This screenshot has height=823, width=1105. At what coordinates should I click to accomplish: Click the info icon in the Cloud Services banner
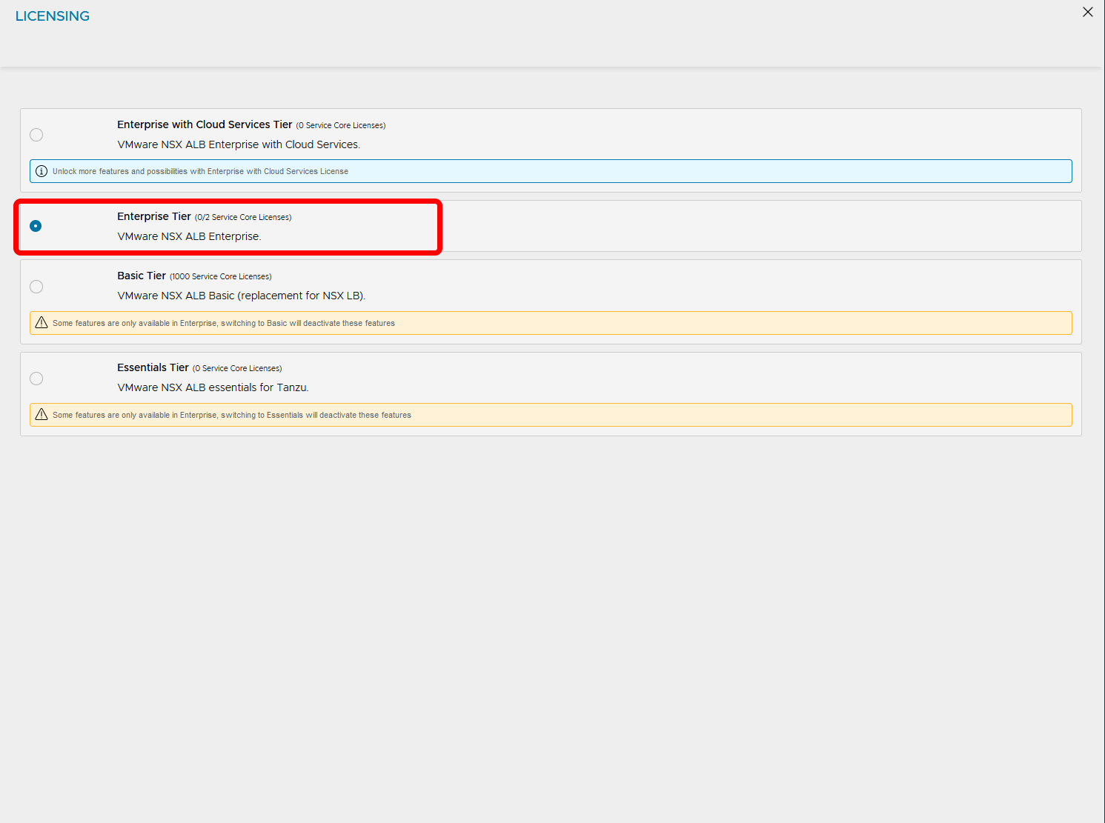tap(42, 171)
